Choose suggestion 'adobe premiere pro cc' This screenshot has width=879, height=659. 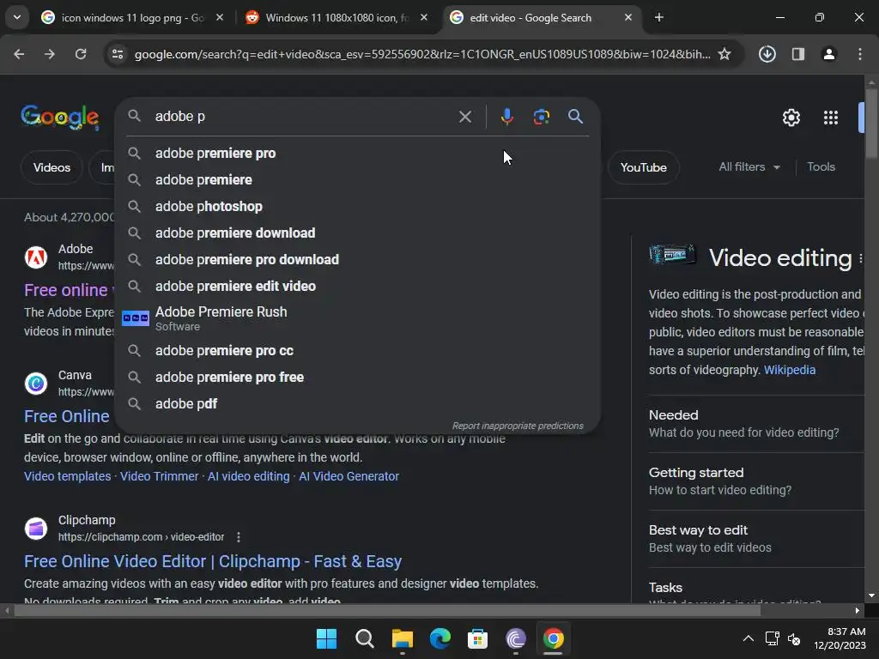(x=357, y=351)
